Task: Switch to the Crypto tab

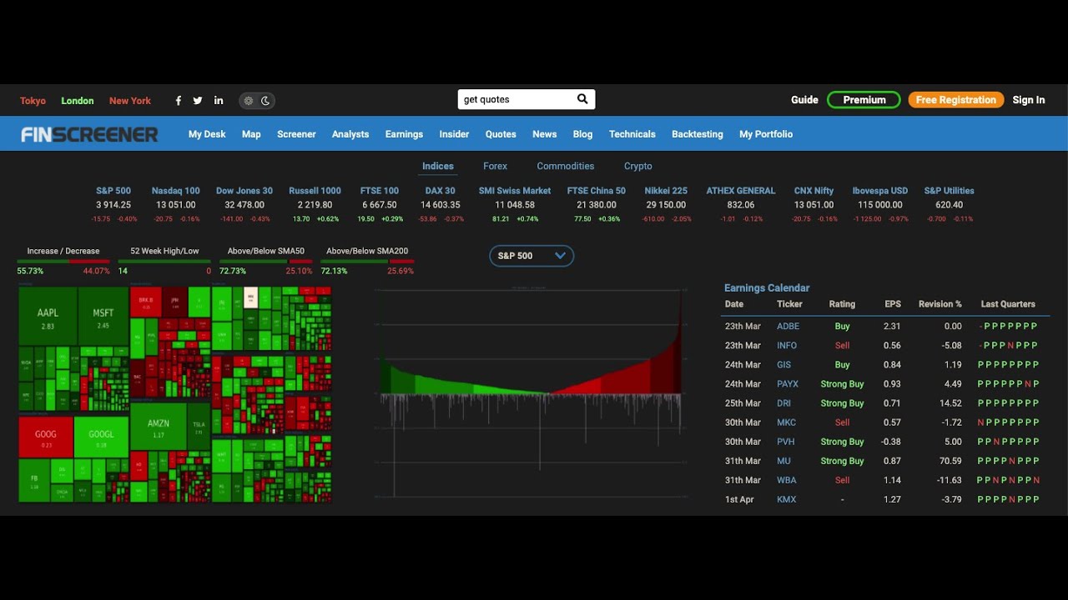Action: [x=638, y=166]
